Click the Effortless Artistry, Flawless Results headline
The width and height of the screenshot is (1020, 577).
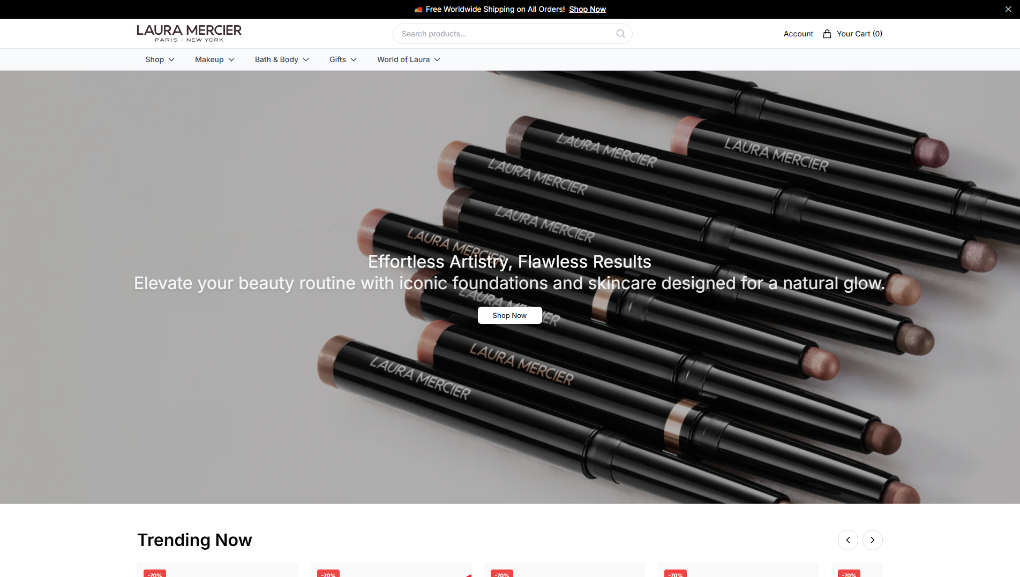pyautogui.click(x=509, y=262)
